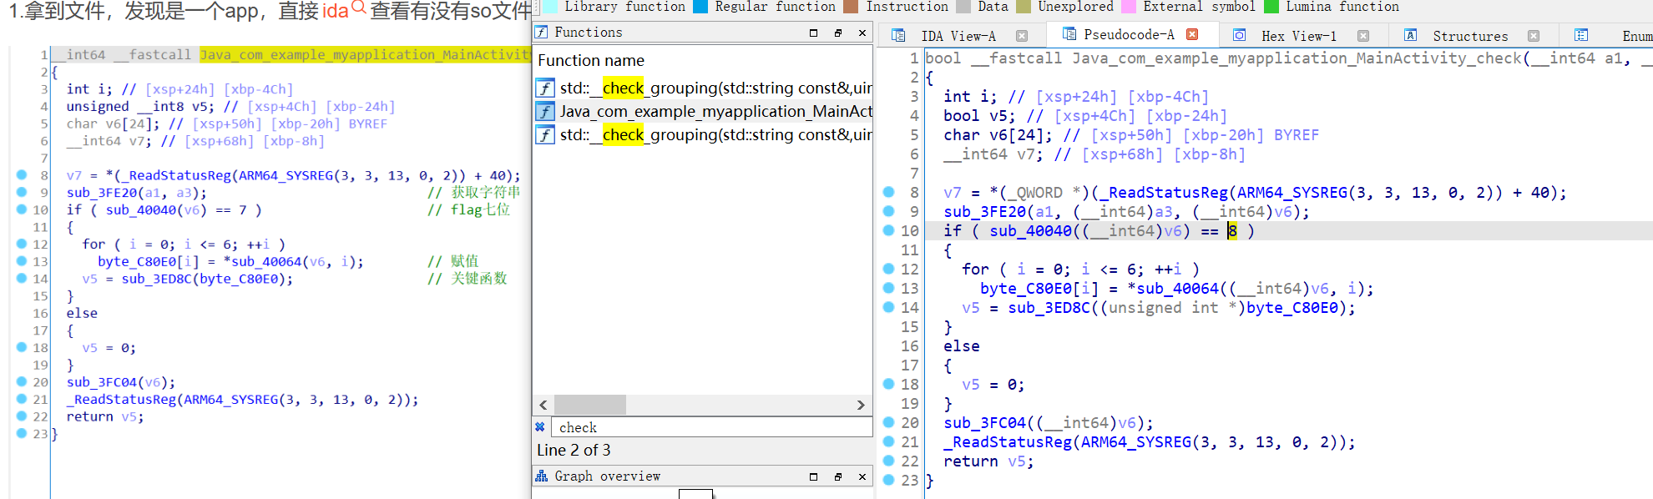Image resolution: width=1653 pixels, height=499 pixels.
Task: Close the IDA View-A tab
Action: (x=1021, y=36)
